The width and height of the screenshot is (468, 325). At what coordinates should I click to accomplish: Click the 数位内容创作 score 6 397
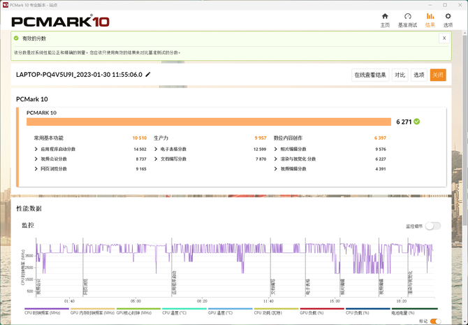pos(380,138)
